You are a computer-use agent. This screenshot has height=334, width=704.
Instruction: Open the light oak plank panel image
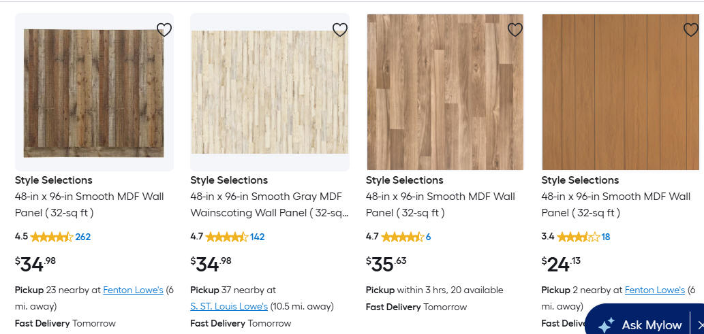coord(445,93)
